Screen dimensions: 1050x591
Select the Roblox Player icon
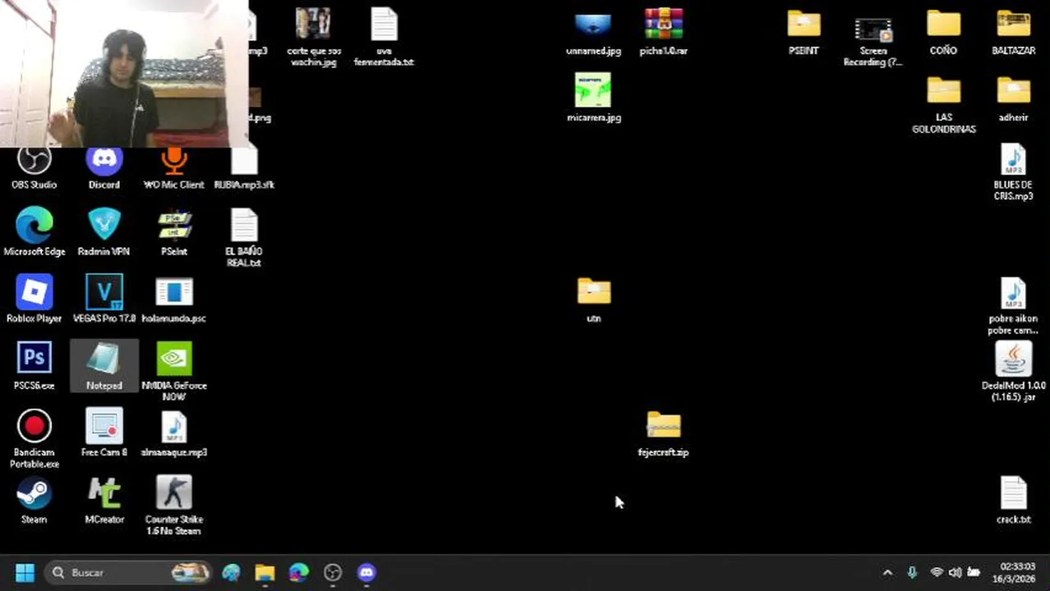(x=34, y=300)
